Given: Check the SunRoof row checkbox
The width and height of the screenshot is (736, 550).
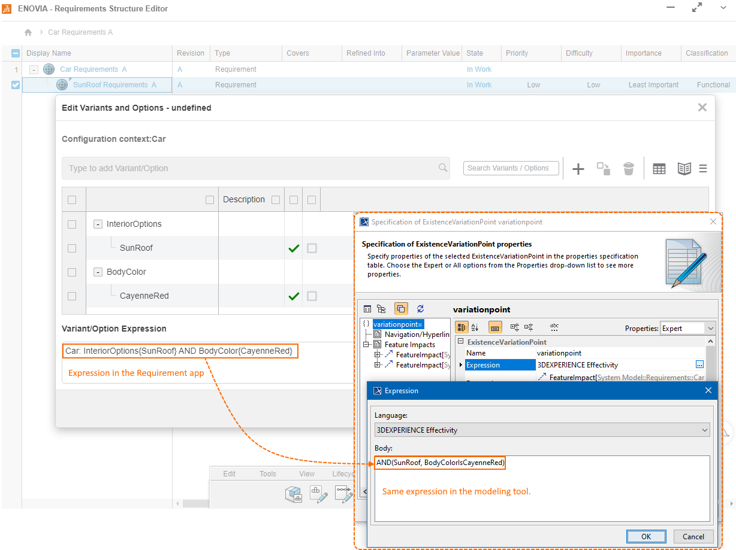Looking at the screenshot, I should click(x=72, y=248).
